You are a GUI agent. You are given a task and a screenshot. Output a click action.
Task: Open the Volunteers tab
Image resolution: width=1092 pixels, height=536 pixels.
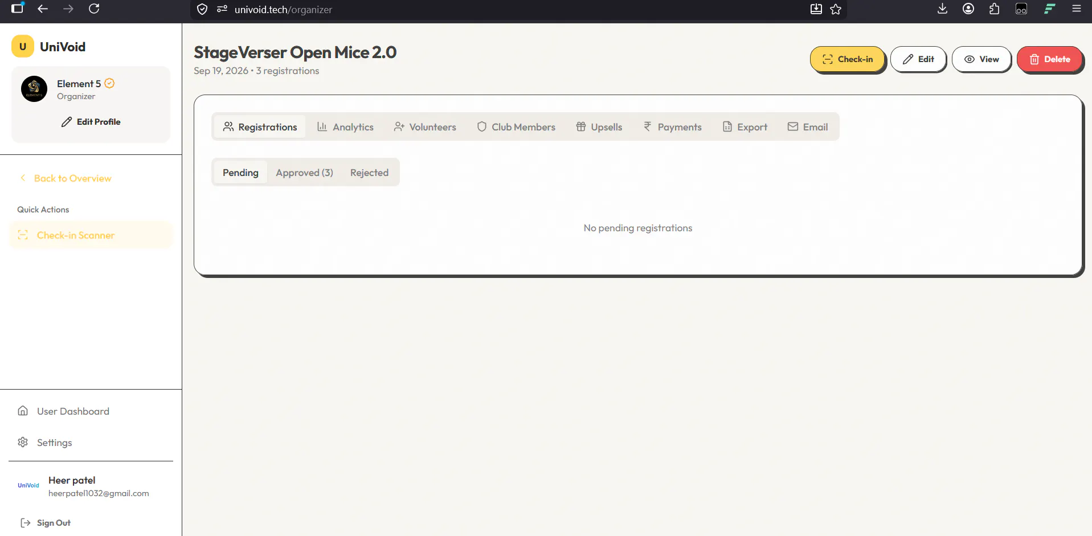425,127
